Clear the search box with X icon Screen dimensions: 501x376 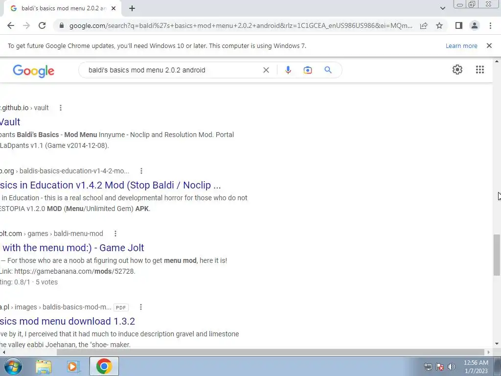point(266,70)
